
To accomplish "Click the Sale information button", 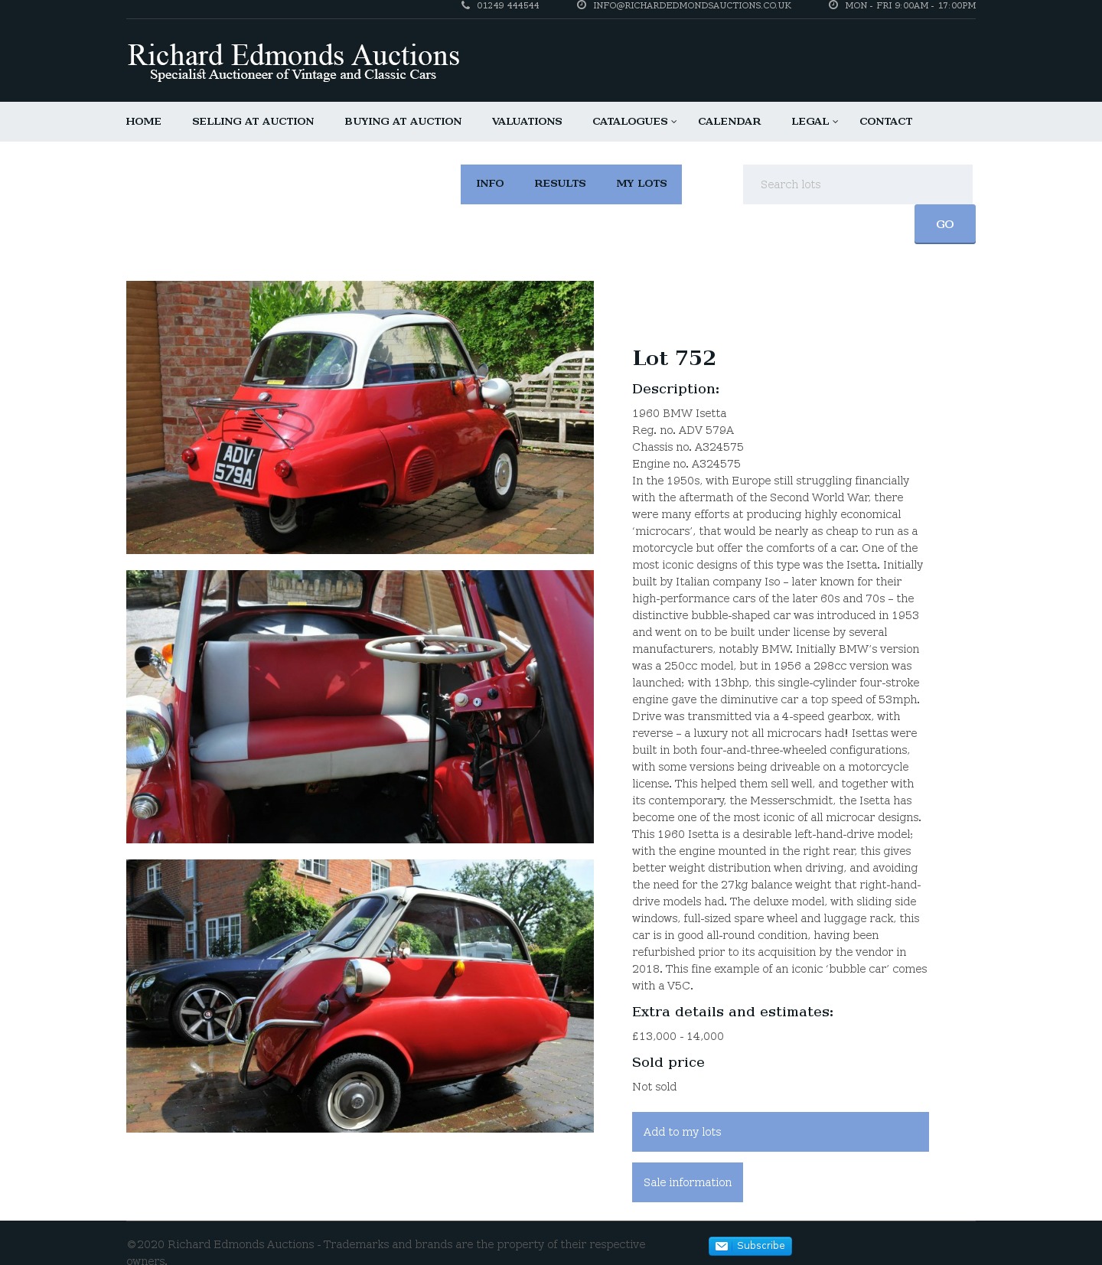I will [x=687, y=1182].
